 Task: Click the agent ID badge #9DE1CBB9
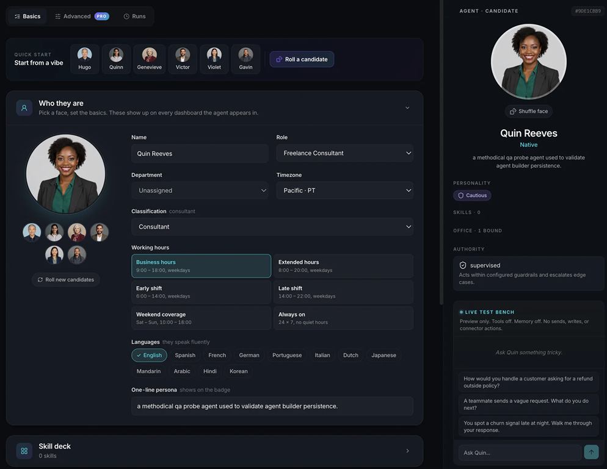[587, 11]
